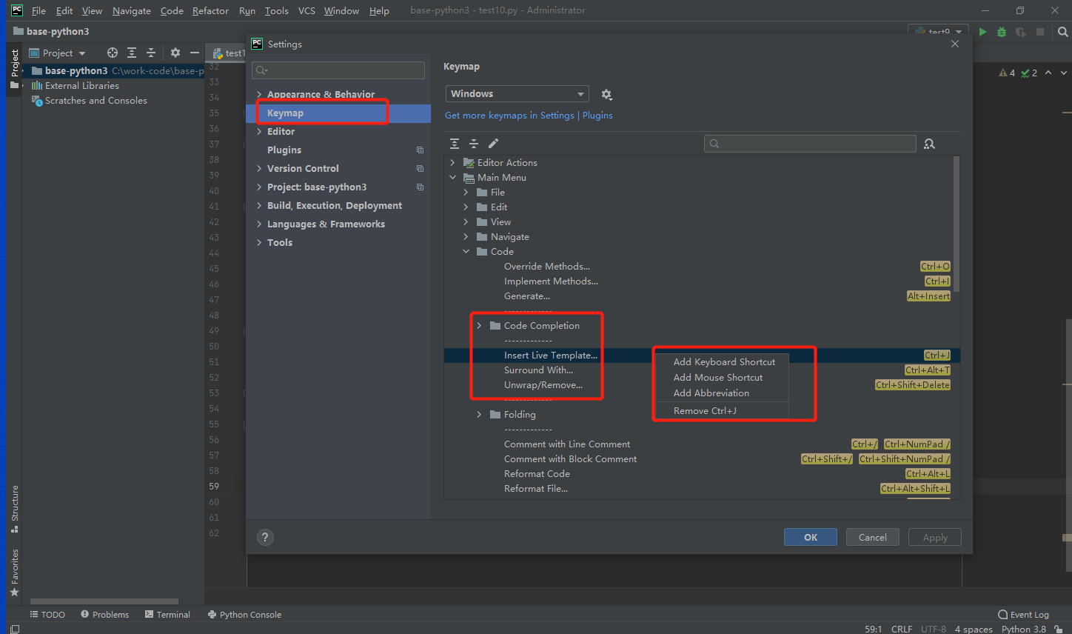
Task: Click Get more keymaps in Settings link
Action: pyautogui.click(x=509, y=116)
